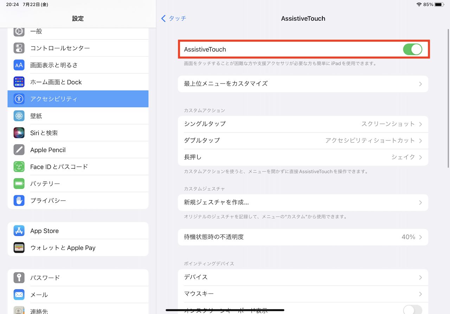The width and height of the screenshot is (450, 314).
Task: Expand 長押し row chevron
Action: click(x=420, y=157)
